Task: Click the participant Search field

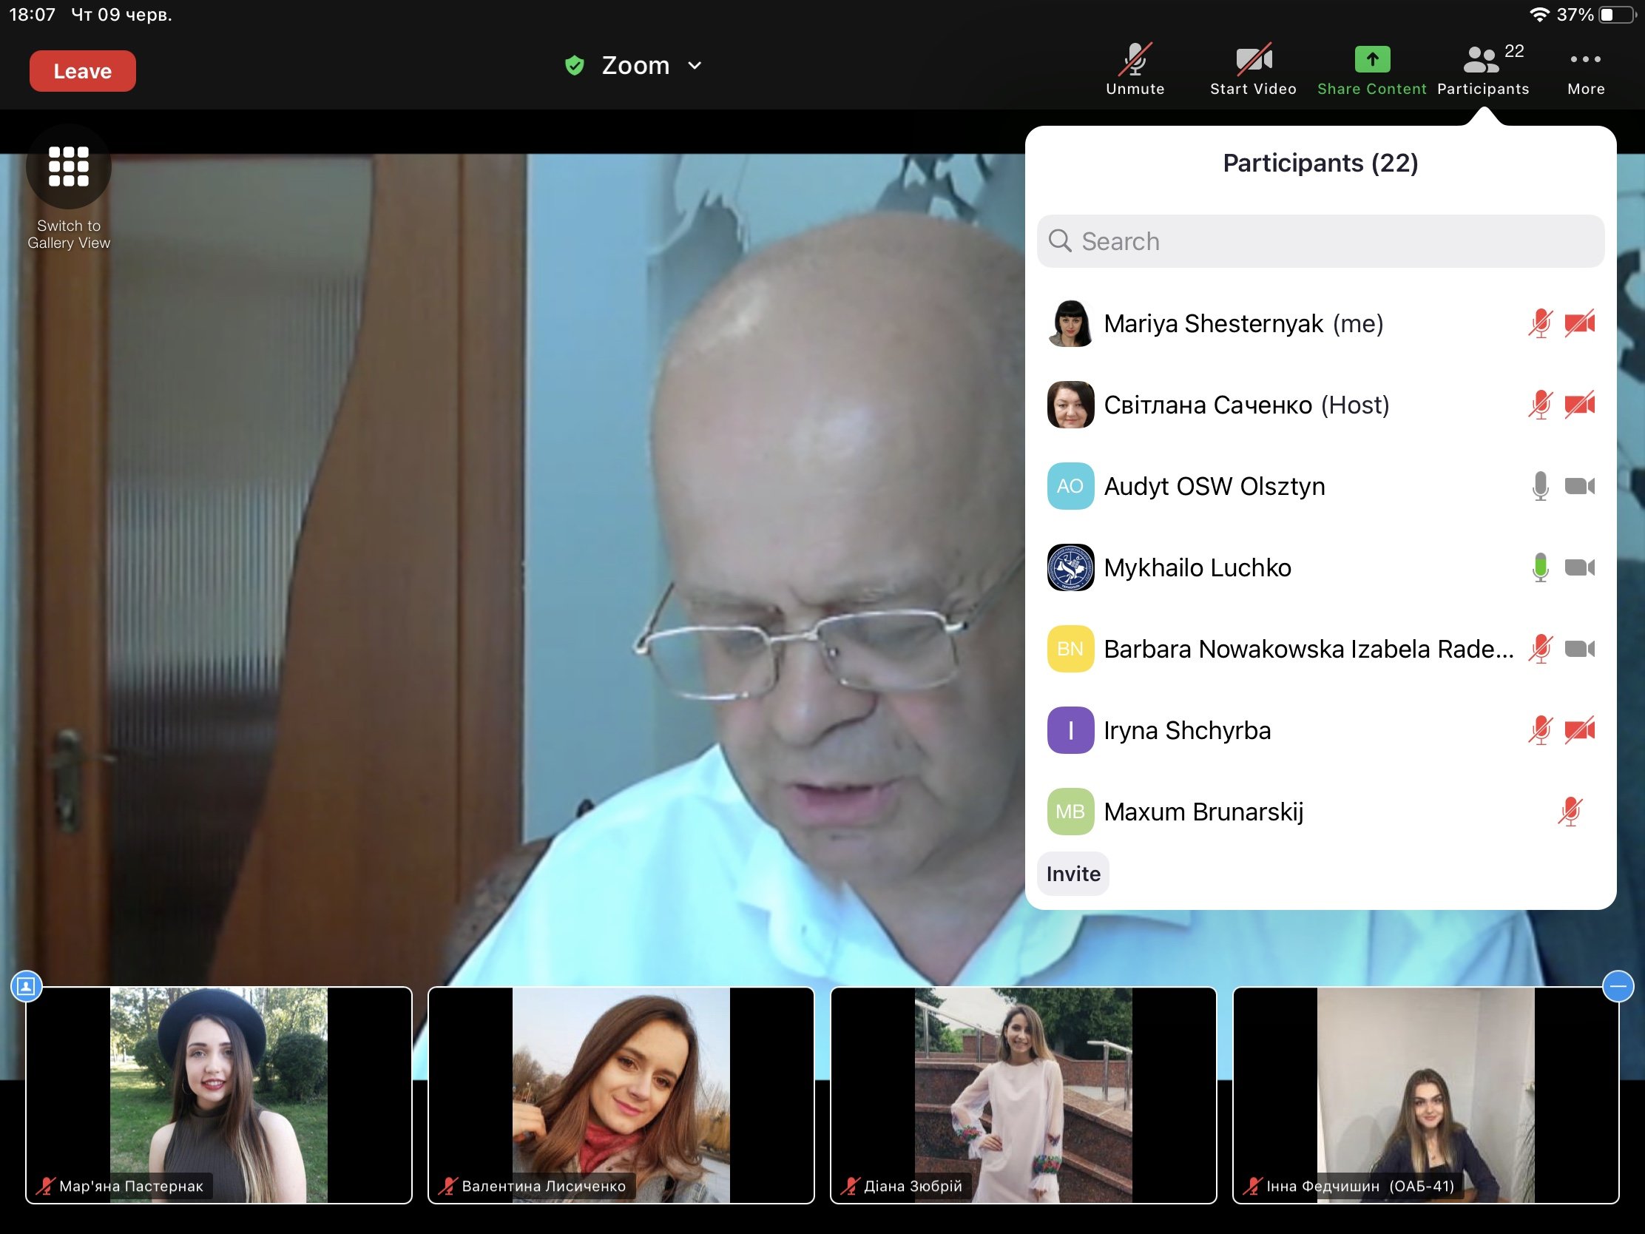Action: click(1320, 241)
